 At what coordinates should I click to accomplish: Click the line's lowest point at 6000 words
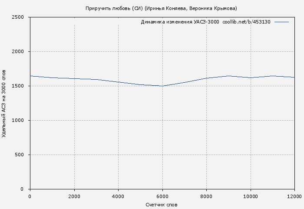162,86
